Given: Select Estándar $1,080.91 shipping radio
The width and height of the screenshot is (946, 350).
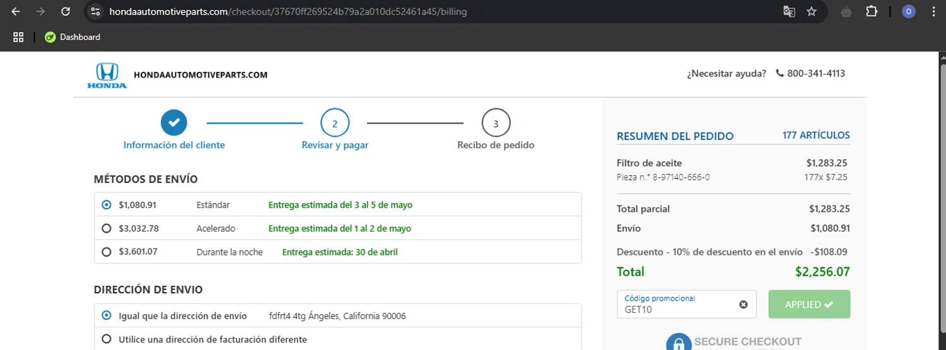Looking at the screenshot, I should click(106, 205).
